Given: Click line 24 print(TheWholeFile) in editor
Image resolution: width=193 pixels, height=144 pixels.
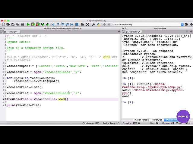Looking at the screenshot, I should tap(24, 105).
